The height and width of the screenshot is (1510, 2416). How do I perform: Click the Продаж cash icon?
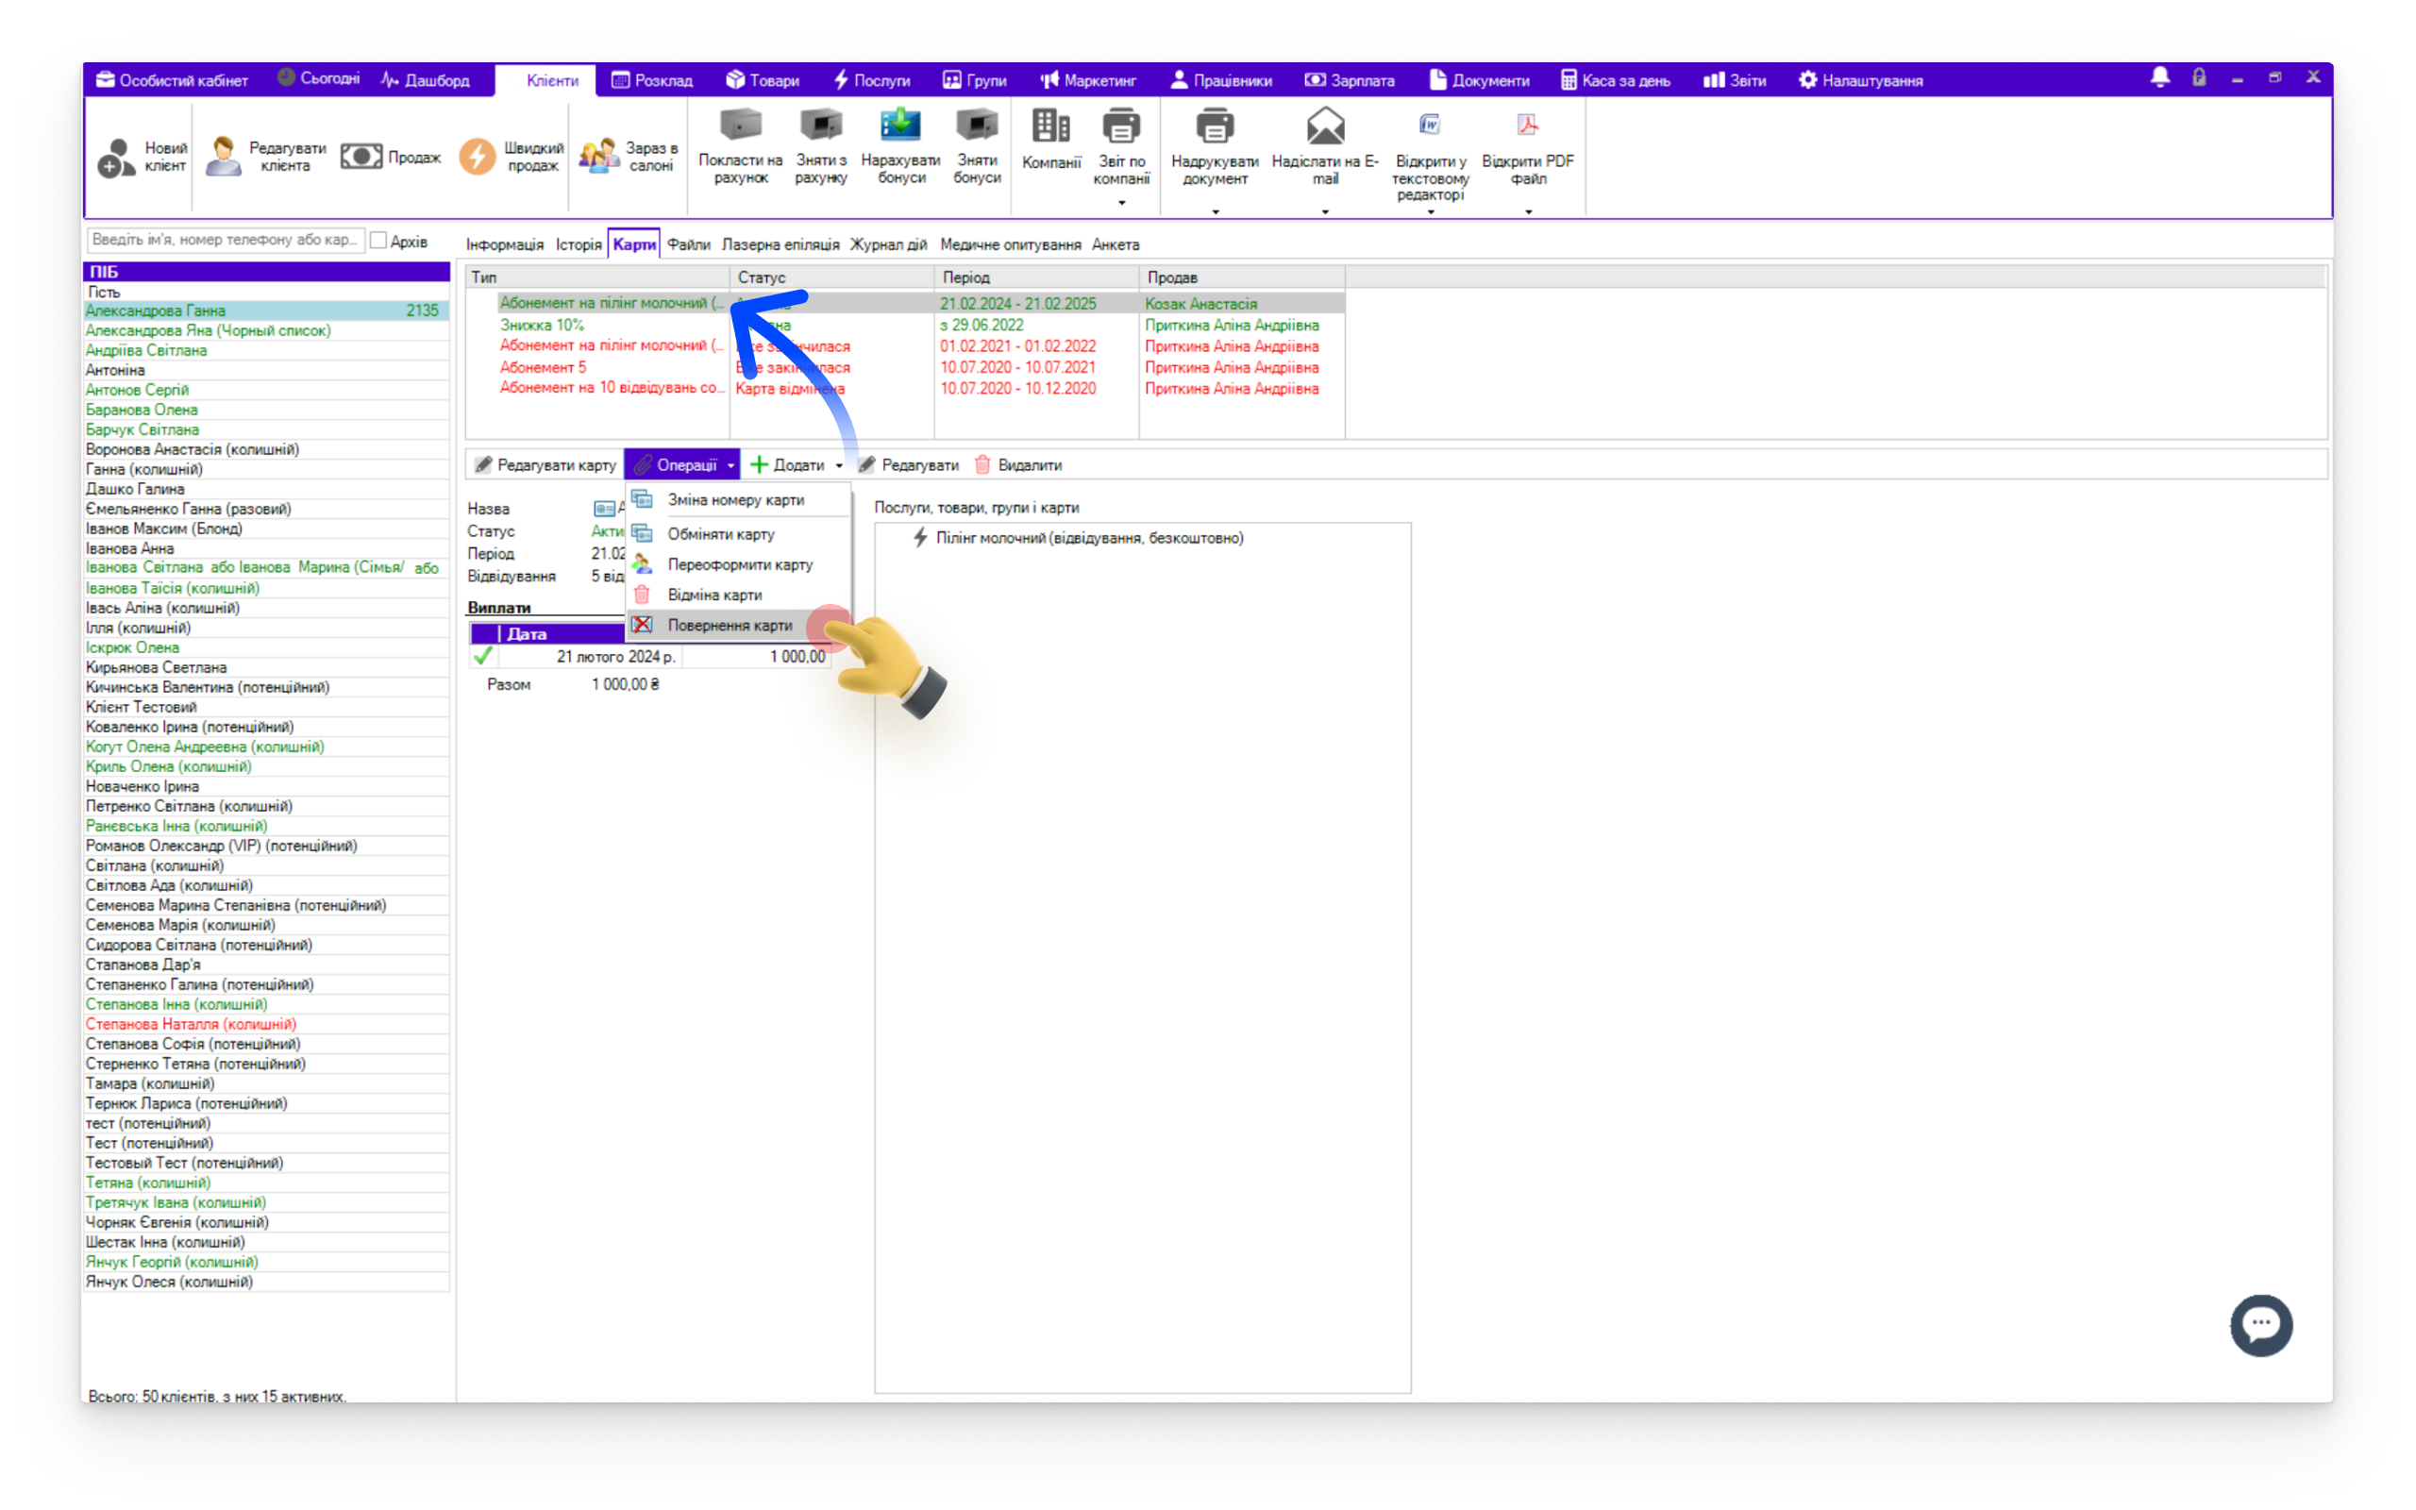[x=361, y=157]
